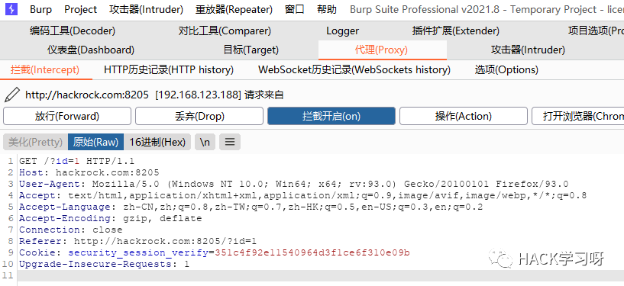Open the hamburger message editor menu icon
The image size is (624, 286).
pos(230,142)
